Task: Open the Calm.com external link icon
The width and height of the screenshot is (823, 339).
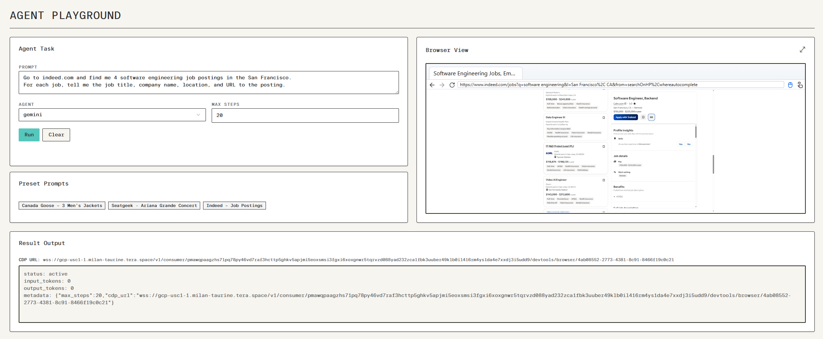Action: click(x=625, y=103)
